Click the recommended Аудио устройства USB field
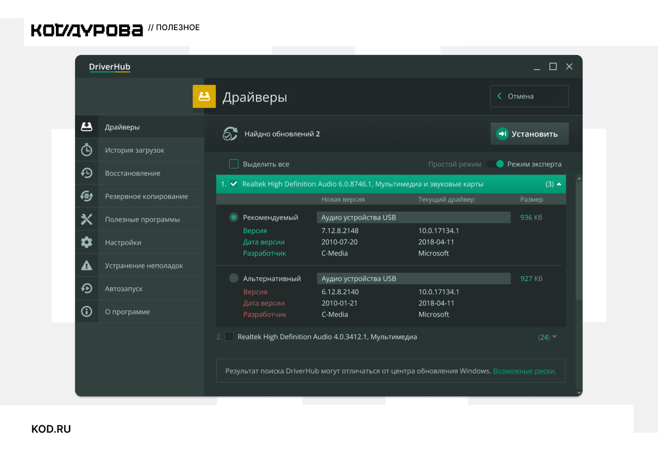This screenshot has height=451, width=658. pyautogui.click(x=414, y=218)
